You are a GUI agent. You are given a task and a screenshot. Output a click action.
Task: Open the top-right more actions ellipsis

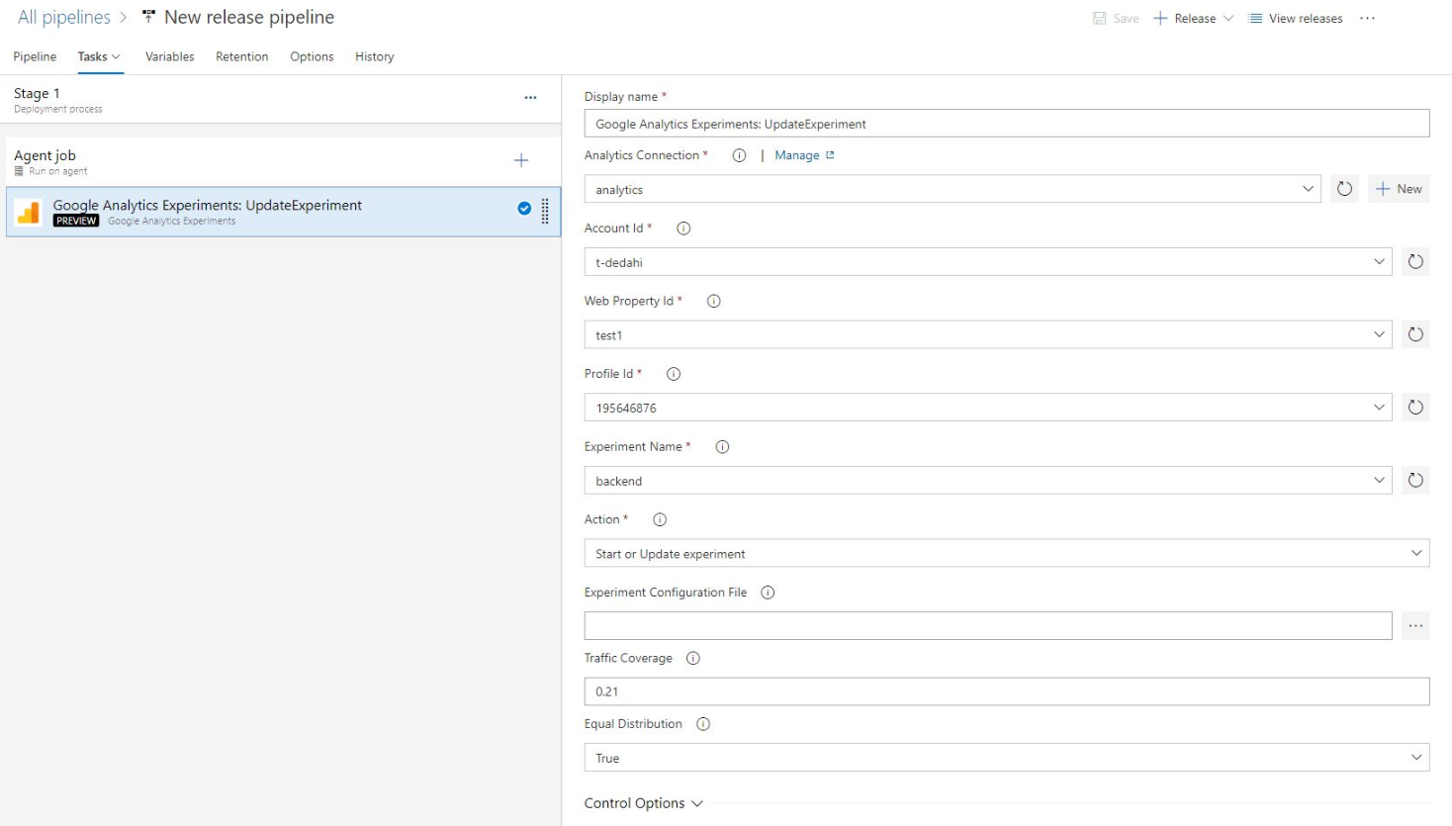[1368, 17]
